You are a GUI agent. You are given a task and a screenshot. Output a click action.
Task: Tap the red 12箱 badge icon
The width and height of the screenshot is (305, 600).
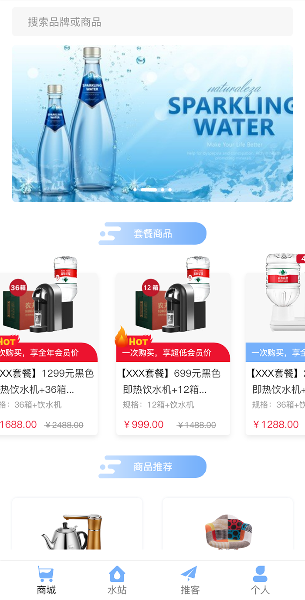(x=151, y=287)
